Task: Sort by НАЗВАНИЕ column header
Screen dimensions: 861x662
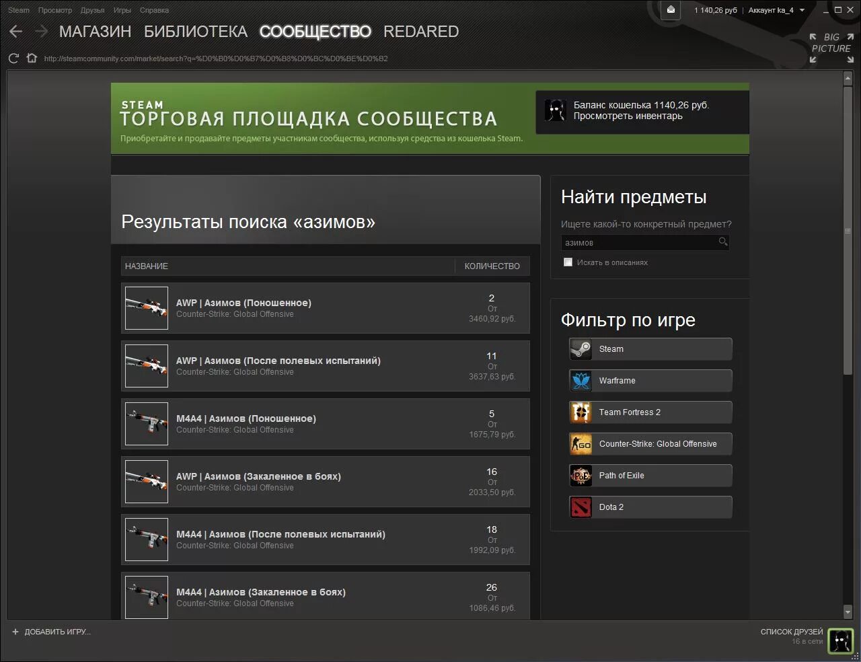Action: click(147, 266)
